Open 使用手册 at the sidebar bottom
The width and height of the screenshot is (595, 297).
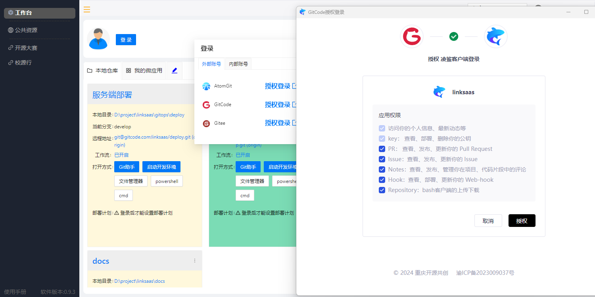[x=15, y=292]
